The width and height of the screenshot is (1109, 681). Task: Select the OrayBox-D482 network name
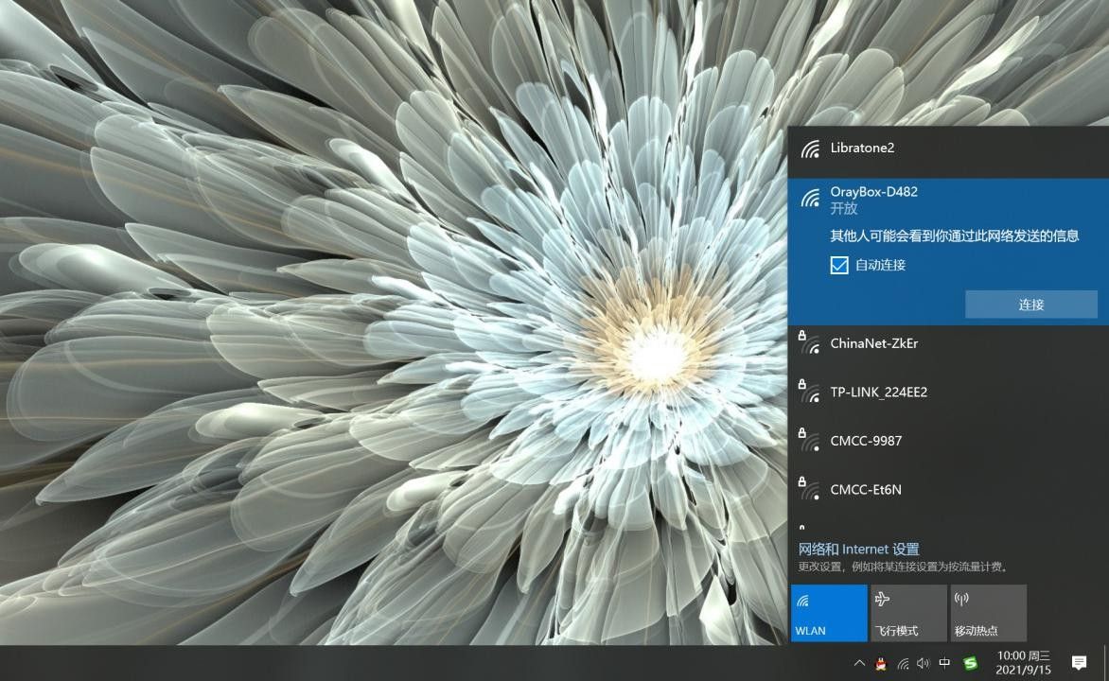coord(873,192)
